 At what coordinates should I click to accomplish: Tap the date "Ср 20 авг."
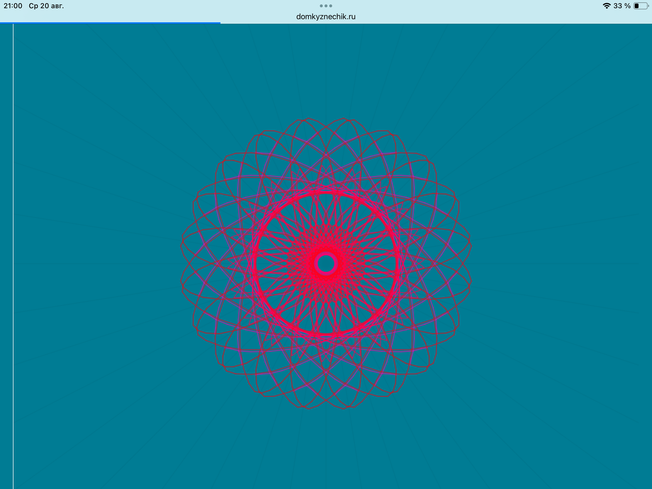click(x=46, y=6)
